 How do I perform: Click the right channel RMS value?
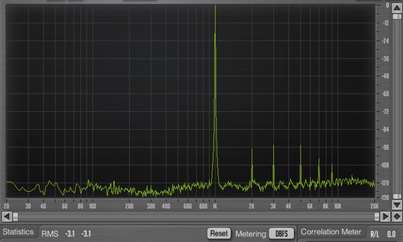[x=86, y=234]
